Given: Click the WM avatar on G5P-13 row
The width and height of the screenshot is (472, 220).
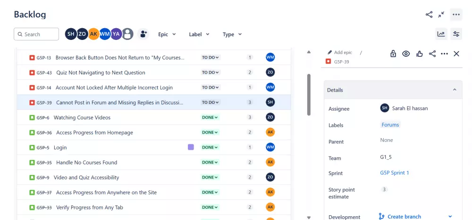Looking at the screenshot, I should 270,57.
